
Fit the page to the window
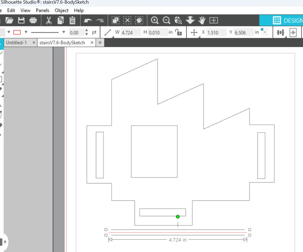(214, 20)
